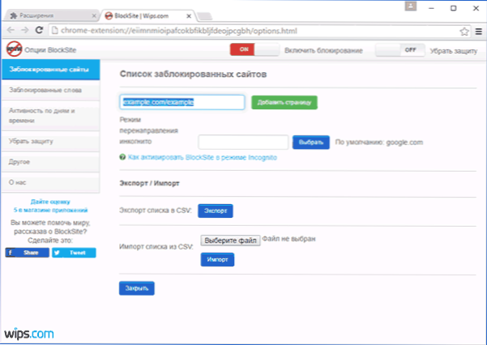This screenshot has height=345, width=487.
Task: Click the address bar with chrome-extension URL
Action: click(x=259, y=31)
